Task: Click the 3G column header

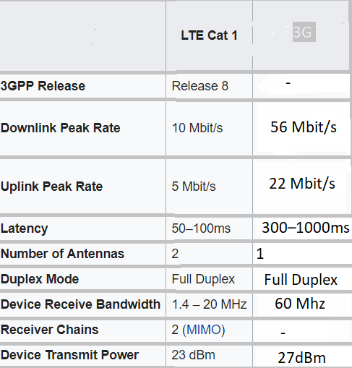Action: [304, 32]
